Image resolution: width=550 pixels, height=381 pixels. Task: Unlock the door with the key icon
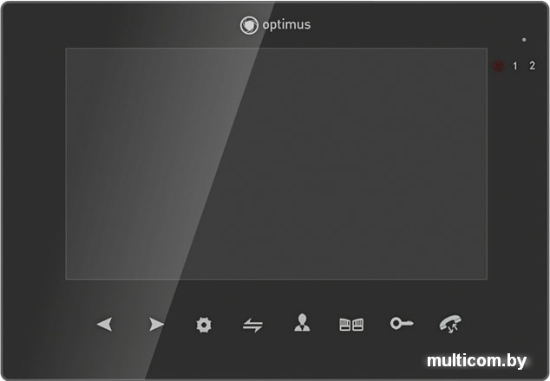click(402, 323)
